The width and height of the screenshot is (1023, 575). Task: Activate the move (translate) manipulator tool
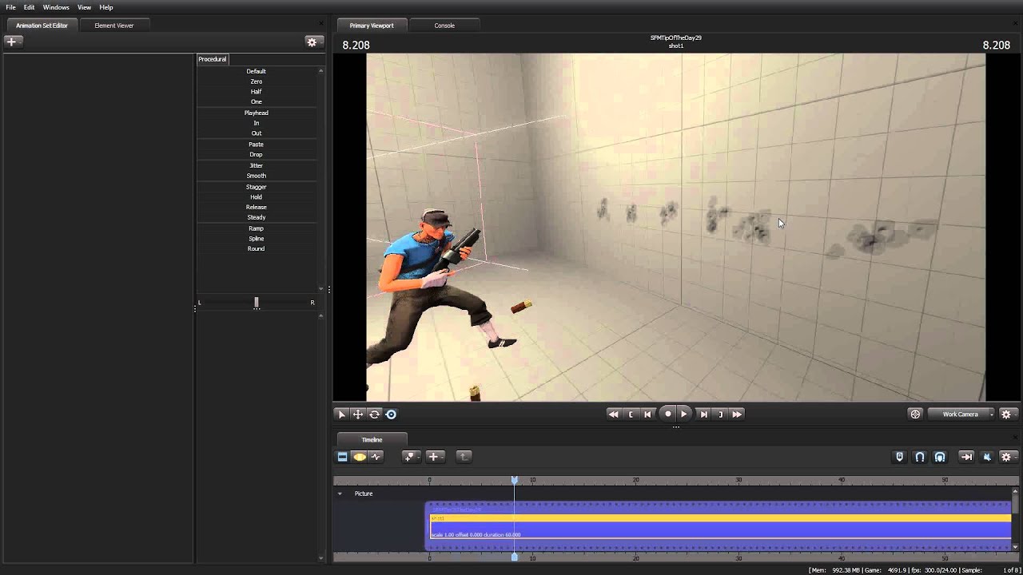coord(358,414)
